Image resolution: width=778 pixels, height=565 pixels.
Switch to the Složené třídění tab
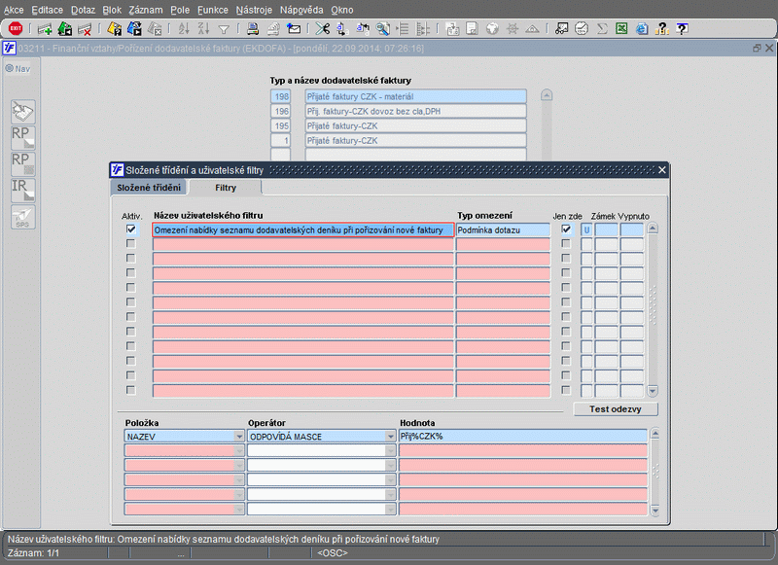[x=149, y=188]
